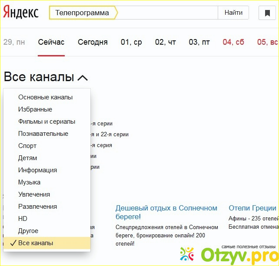Viewport: 279px width, 266px height.
Task: Click into the search input field
Action: point(165,13)
